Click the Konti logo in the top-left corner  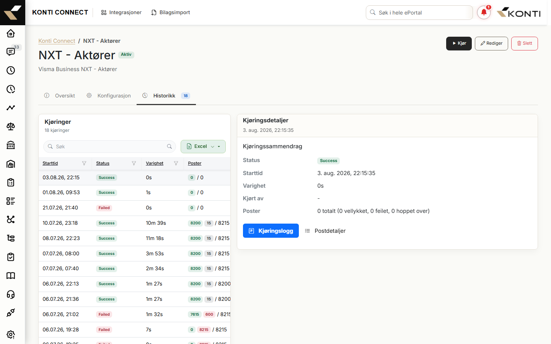click(x=13, y=13)
